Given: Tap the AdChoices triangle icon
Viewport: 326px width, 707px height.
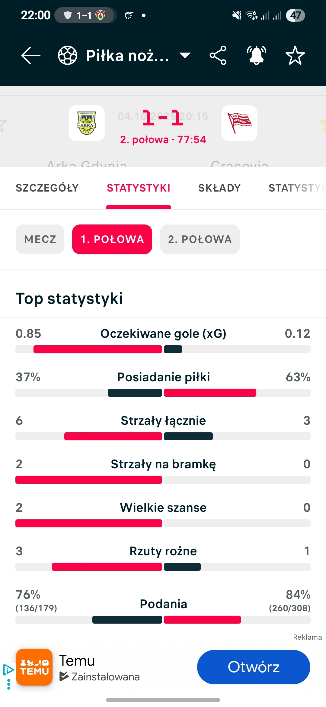Looking at the screenshot, I should click(x=8, y=670).
